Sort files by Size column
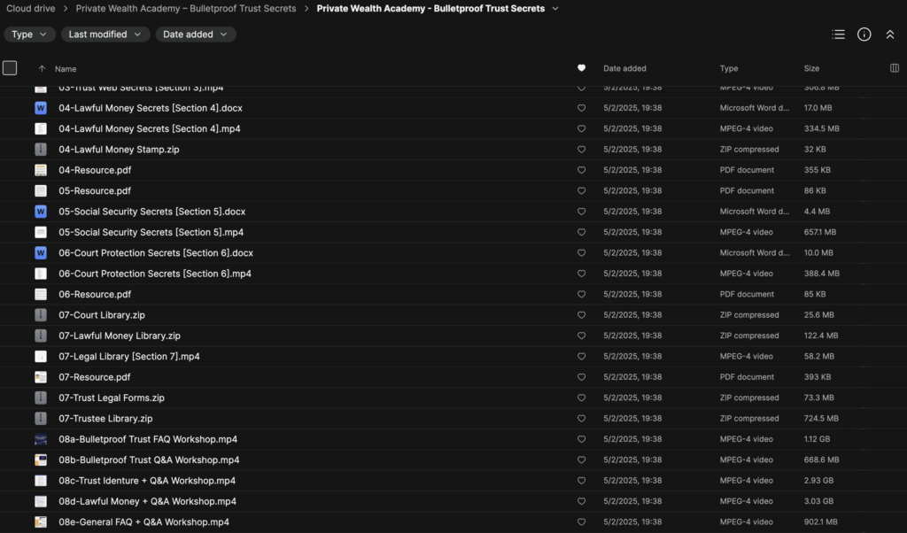The height and width of the screenshot is (533, 907). point(811,68)
